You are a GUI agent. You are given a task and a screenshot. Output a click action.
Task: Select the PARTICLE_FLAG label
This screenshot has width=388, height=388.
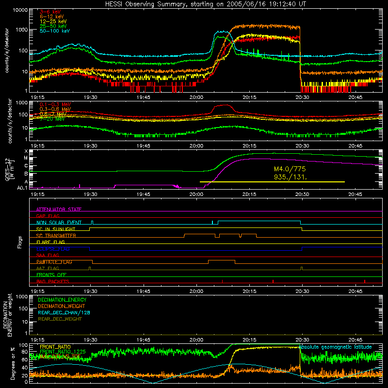pyautogui.click(x=54, y=262)
